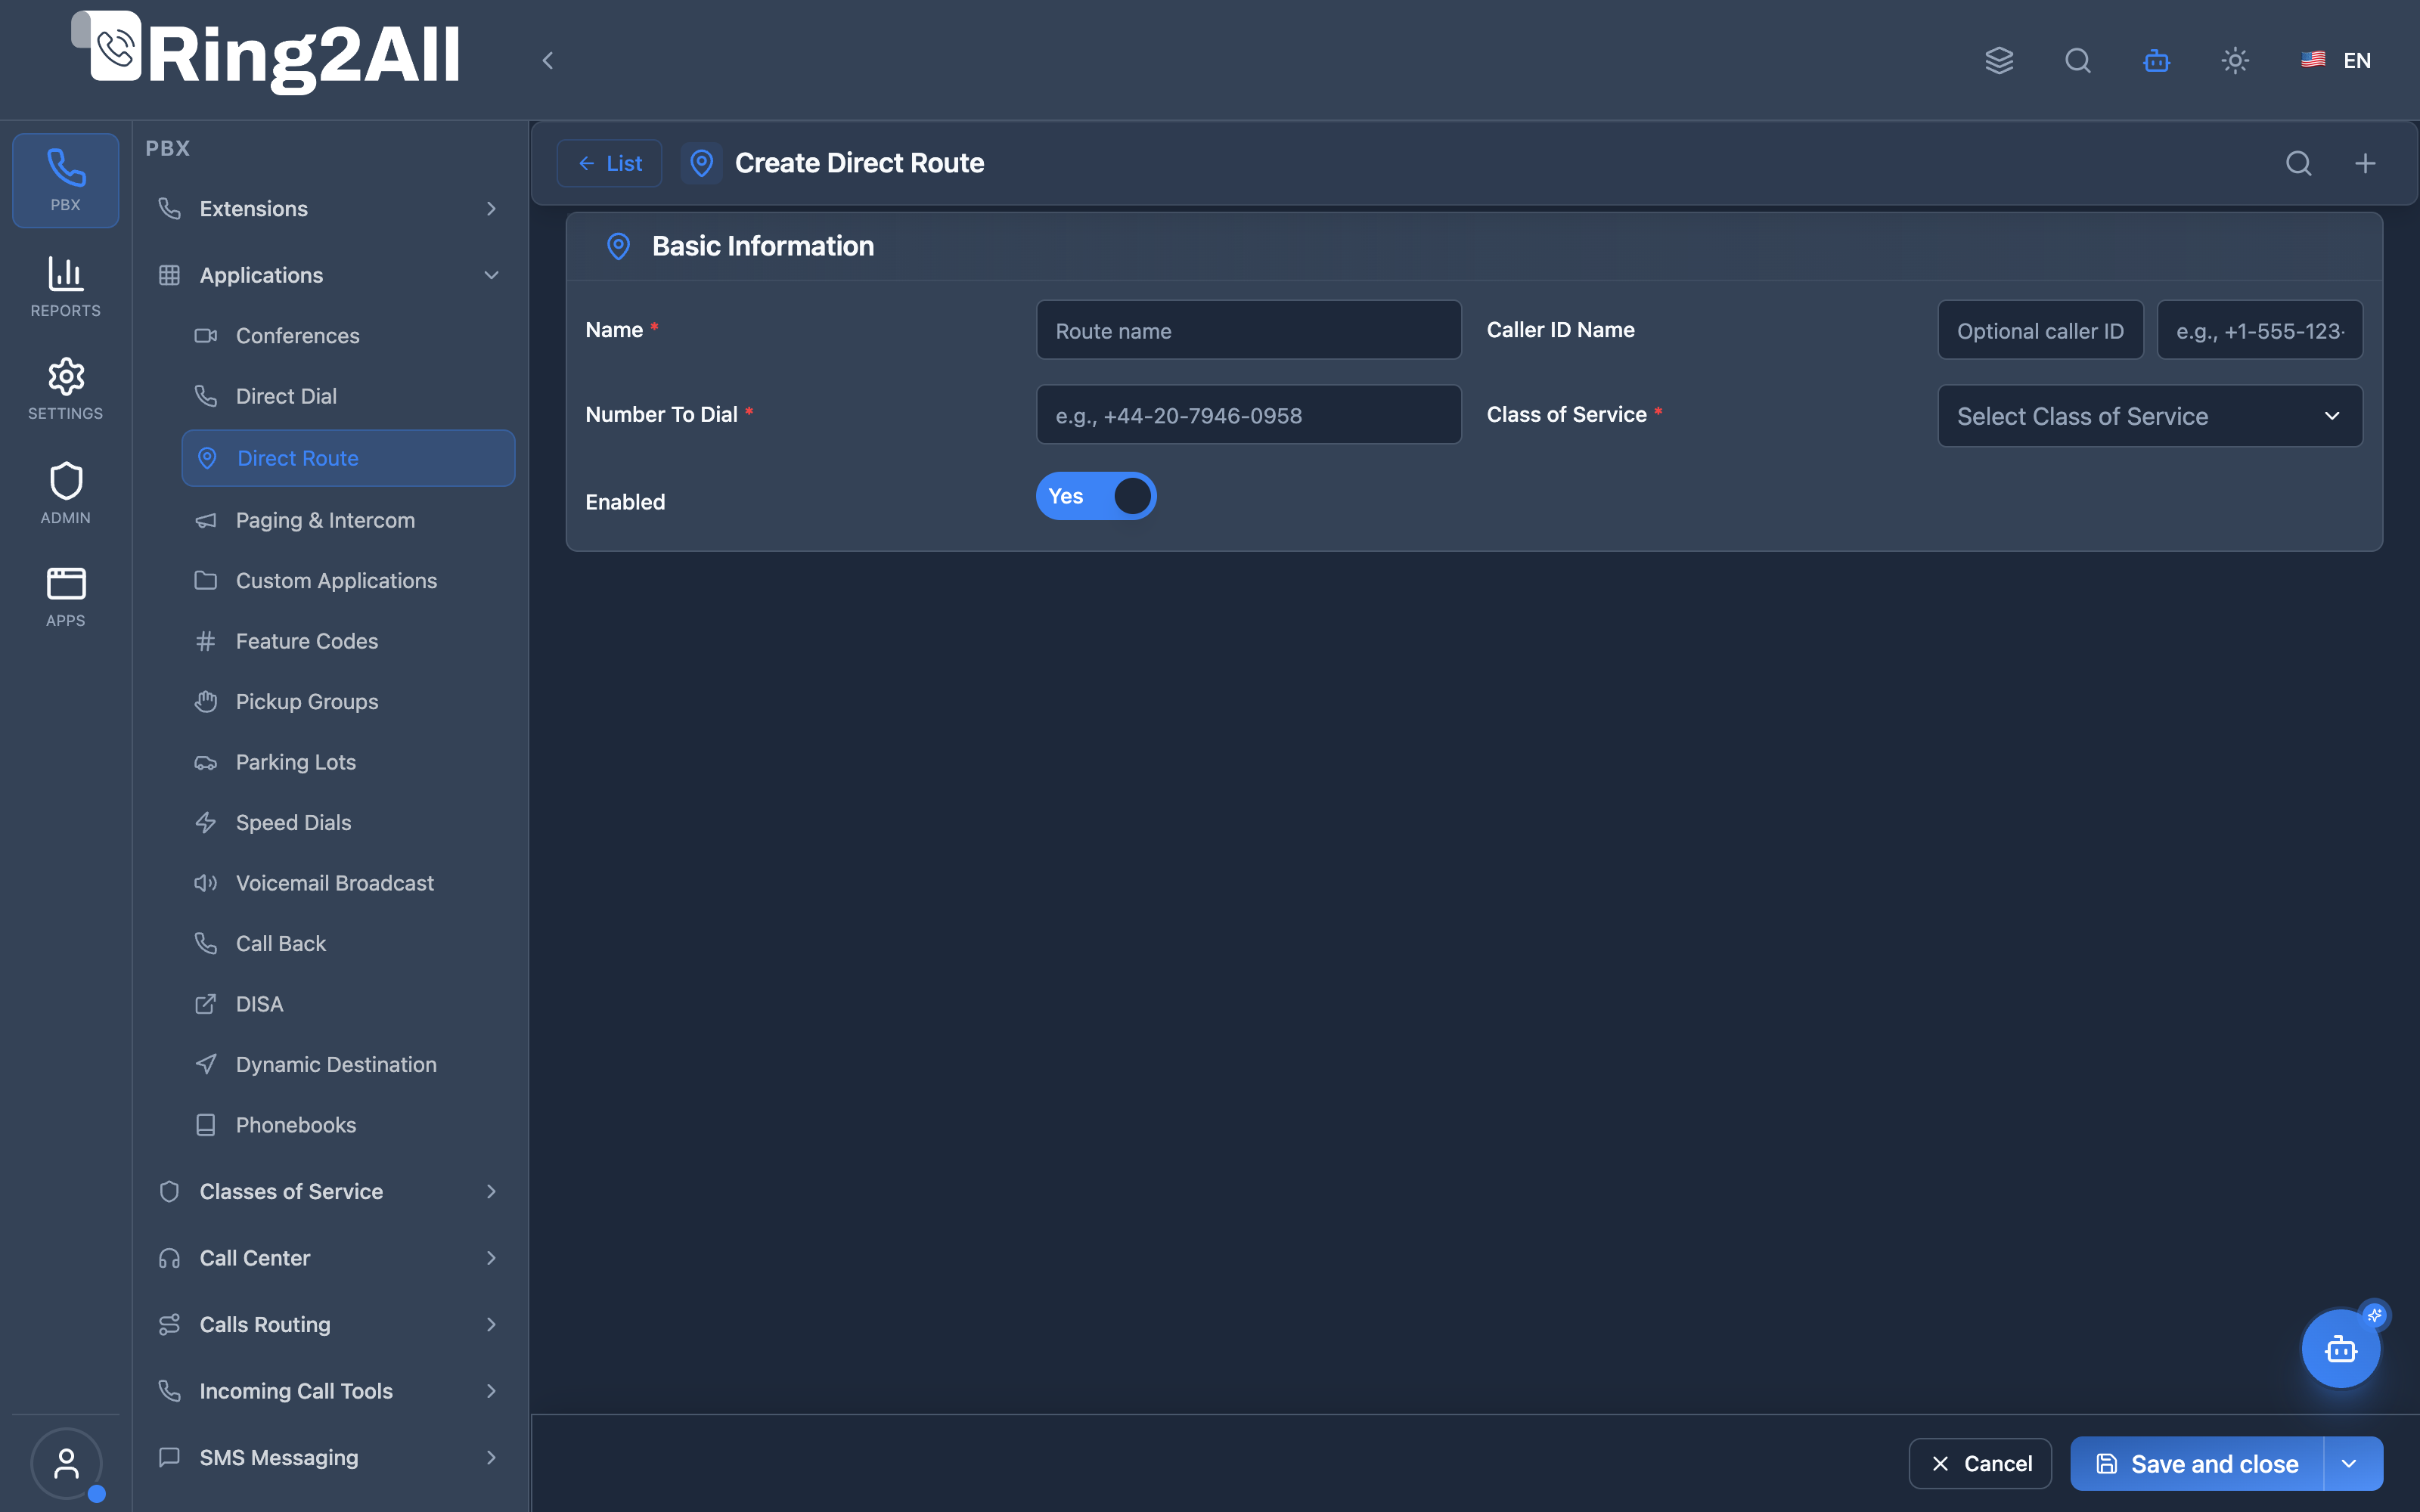Focus the caller ID number field
Viewport: 2420px width, 1512px height.
2260,330
